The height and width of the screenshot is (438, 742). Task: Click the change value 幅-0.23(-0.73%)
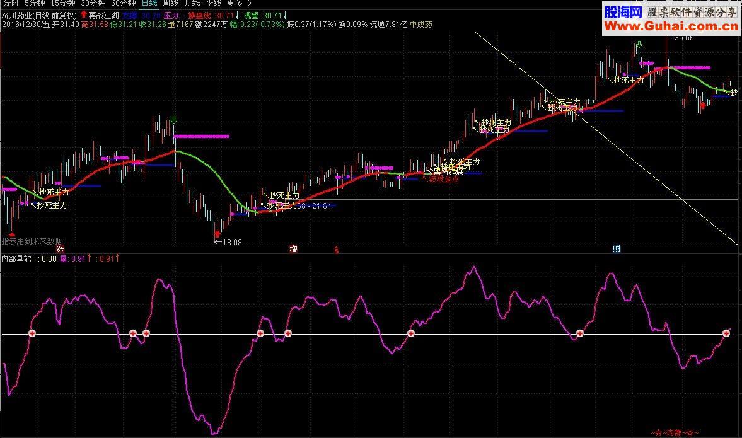pos(257,24)
